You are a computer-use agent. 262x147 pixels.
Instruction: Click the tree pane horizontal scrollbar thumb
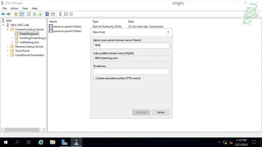(x=22, y=129)
